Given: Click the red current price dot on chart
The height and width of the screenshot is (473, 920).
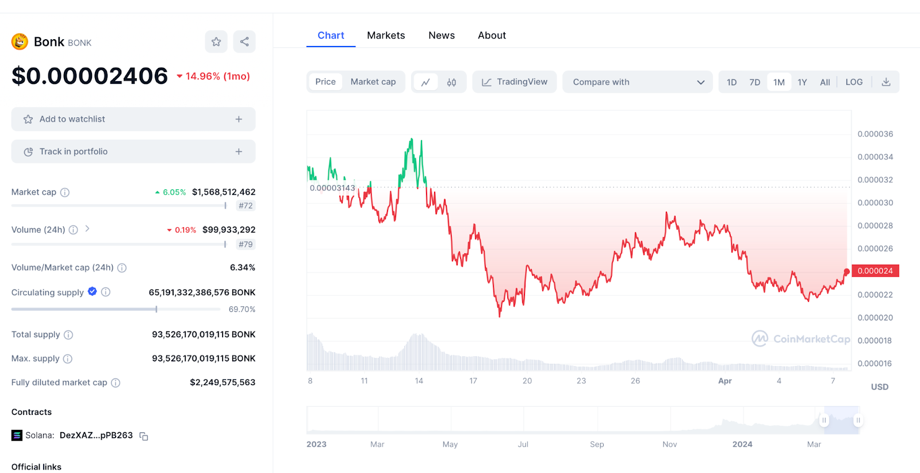Looking at the screenshot, I should coord(846,272).
